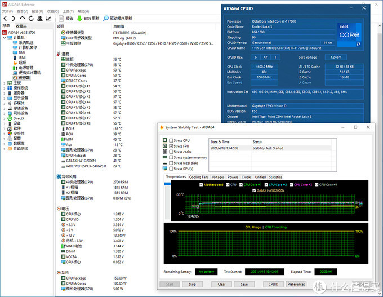Screen dimensions: 383x297
Task: Open the 工具(T) menu
Action: (x=68, y=11)
